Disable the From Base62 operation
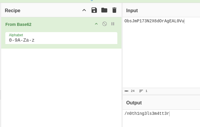Image resolution: width=200 pixels, height=127 pixels. (x=105, y=24)
